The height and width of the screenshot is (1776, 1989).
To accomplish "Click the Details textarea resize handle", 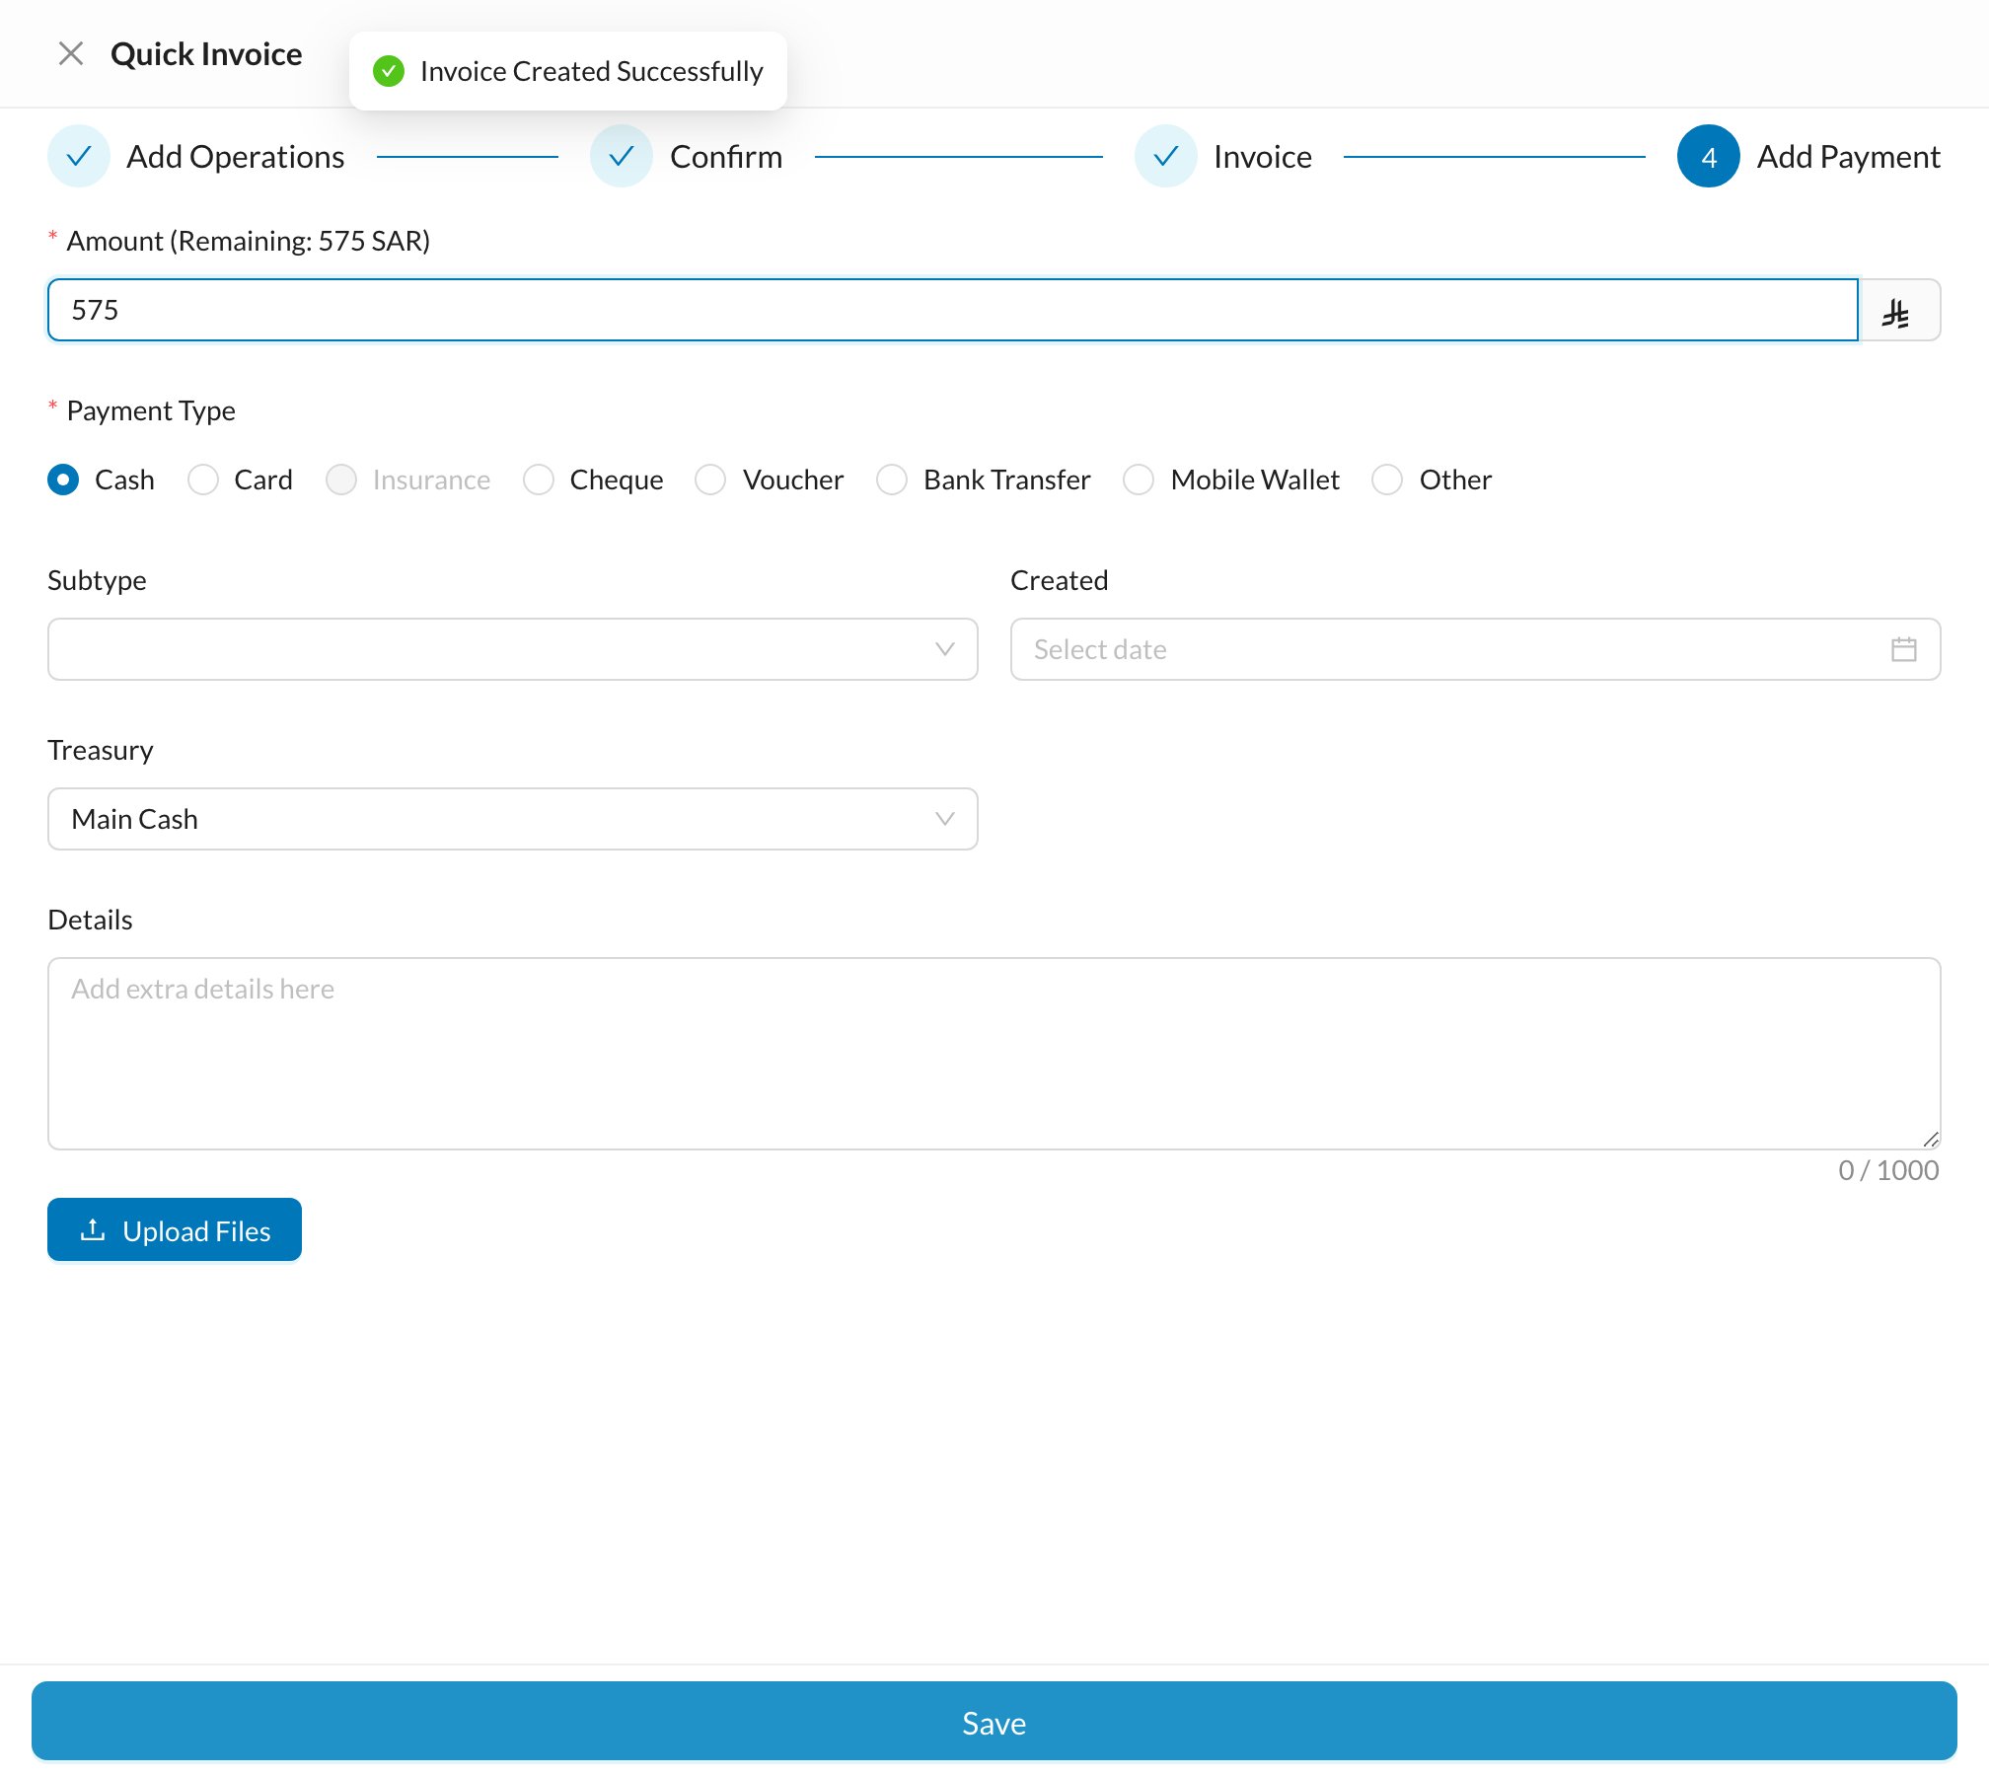I will [x=1931, y=1140].
